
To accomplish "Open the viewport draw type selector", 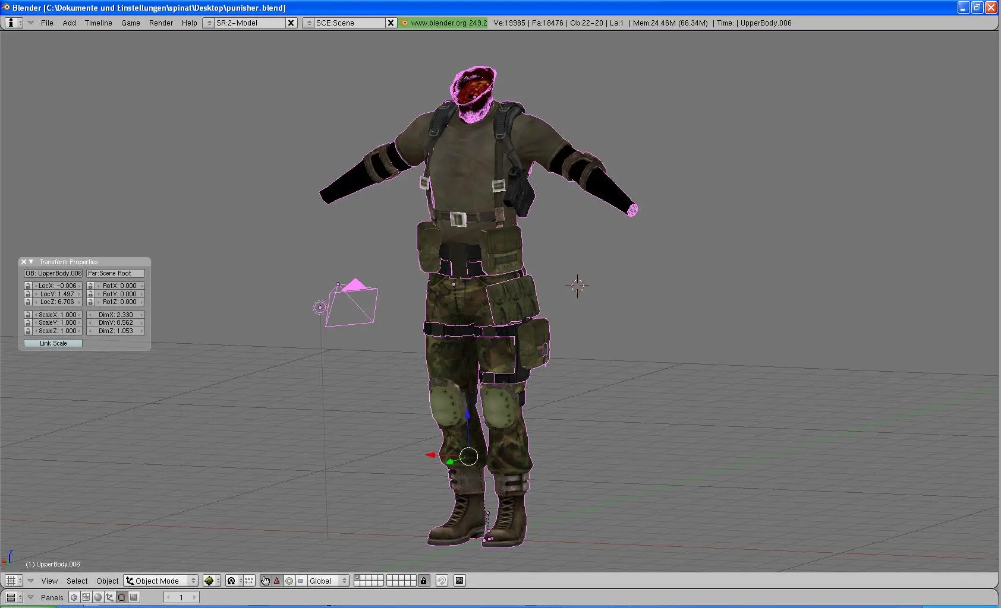I will (212, 581).
